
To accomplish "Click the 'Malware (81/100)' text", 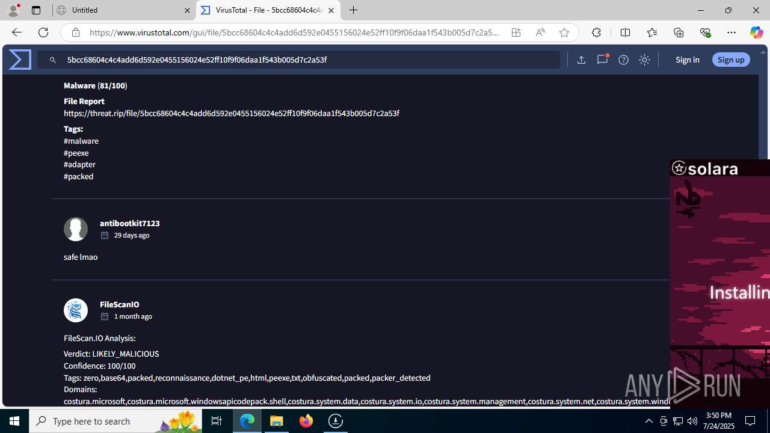I will [x=96, y=85].
